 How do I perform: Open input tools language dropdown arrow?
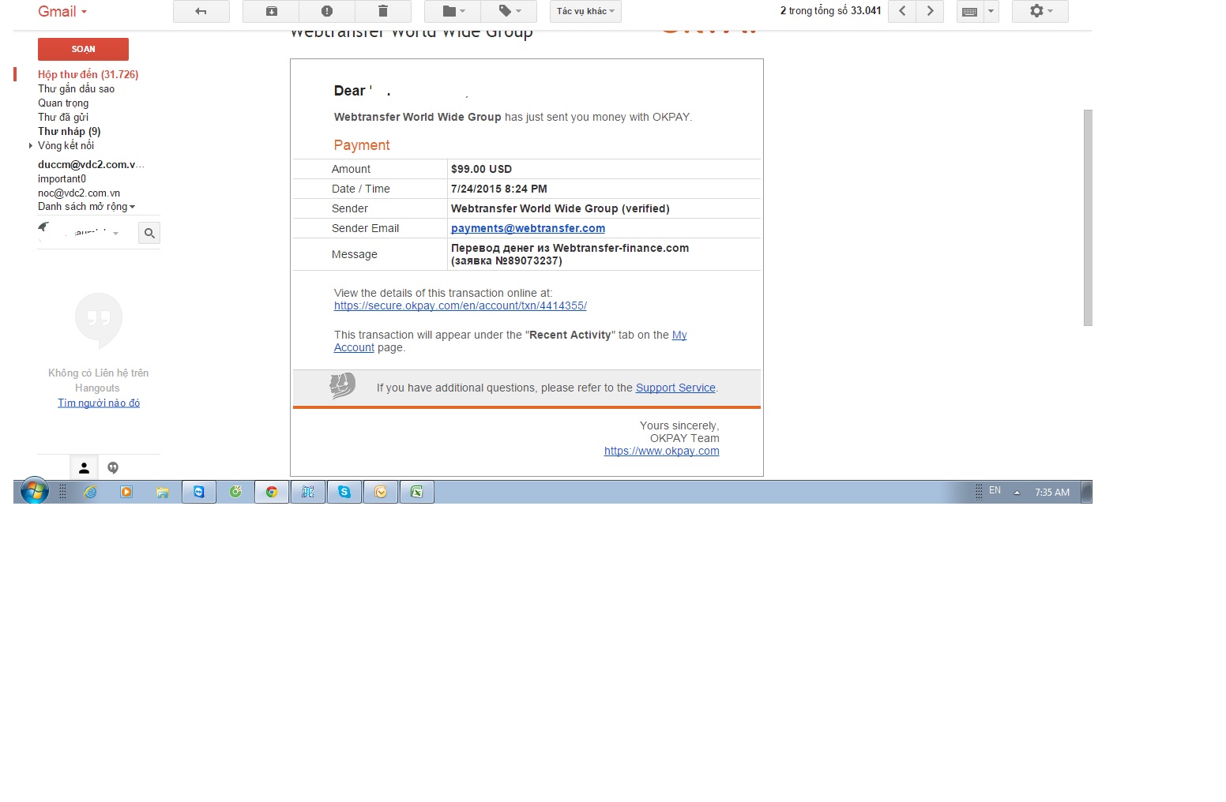991,11
